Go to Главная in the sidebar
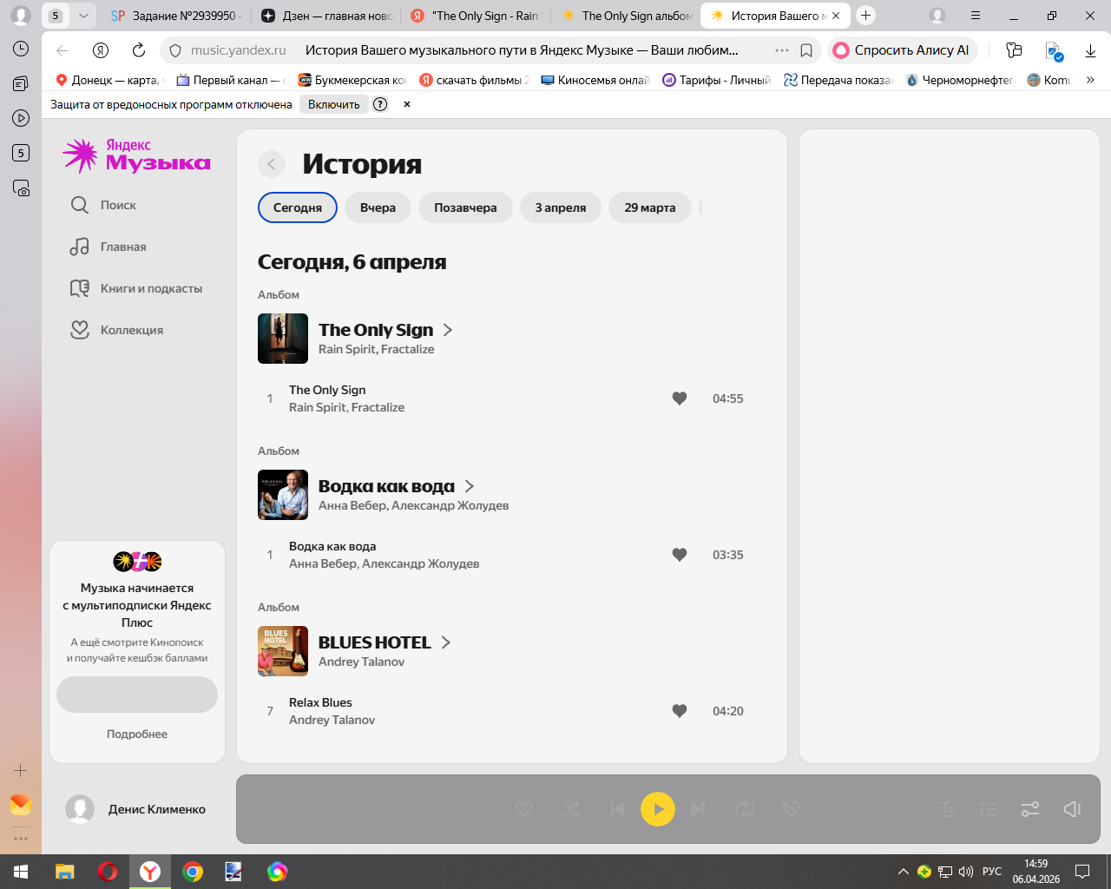 (108, 247)
